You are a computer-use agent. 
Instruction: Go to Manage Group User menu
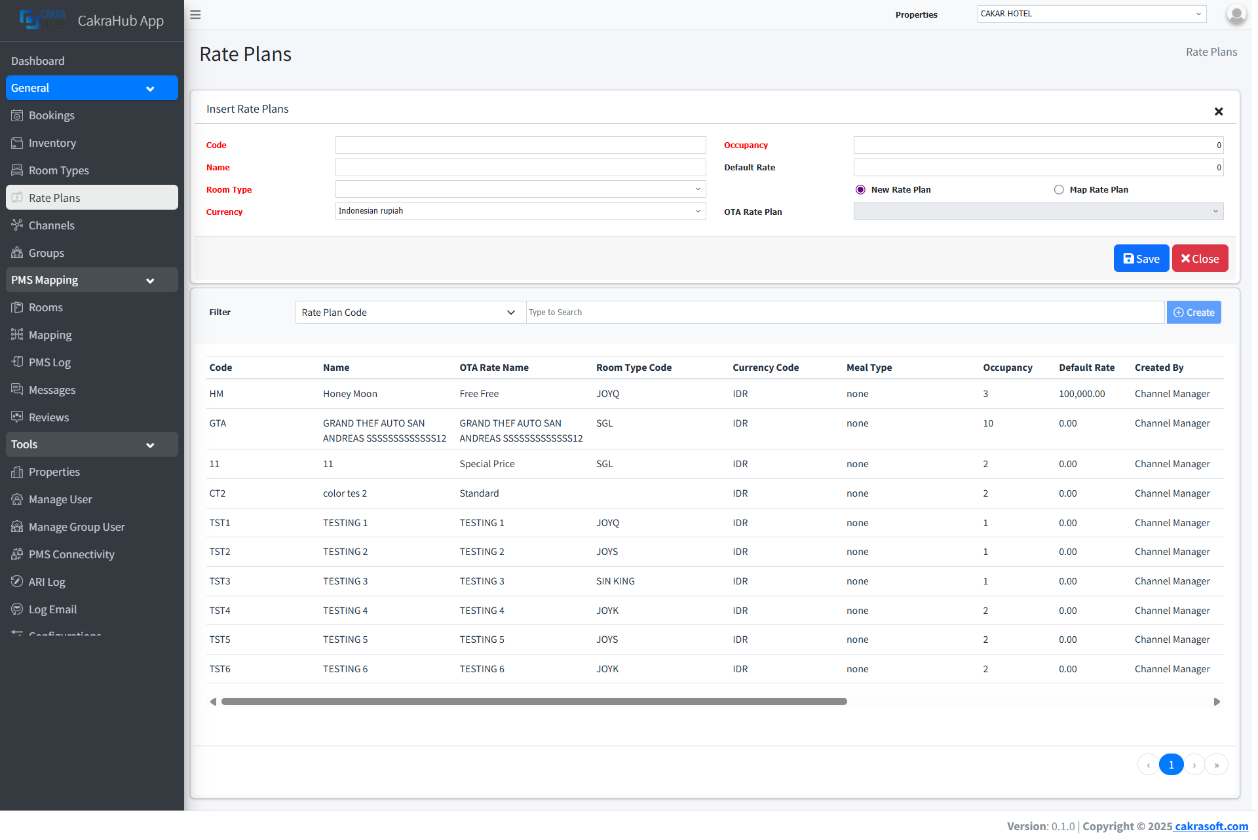pyautogui.click(x=77, y=527)
